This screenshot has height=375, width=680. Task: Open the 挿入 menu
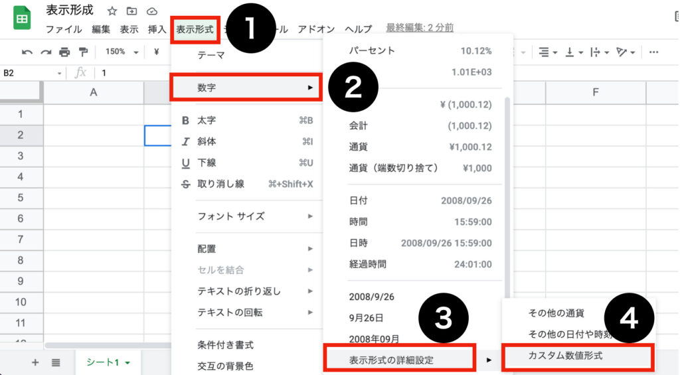point(157,29)
